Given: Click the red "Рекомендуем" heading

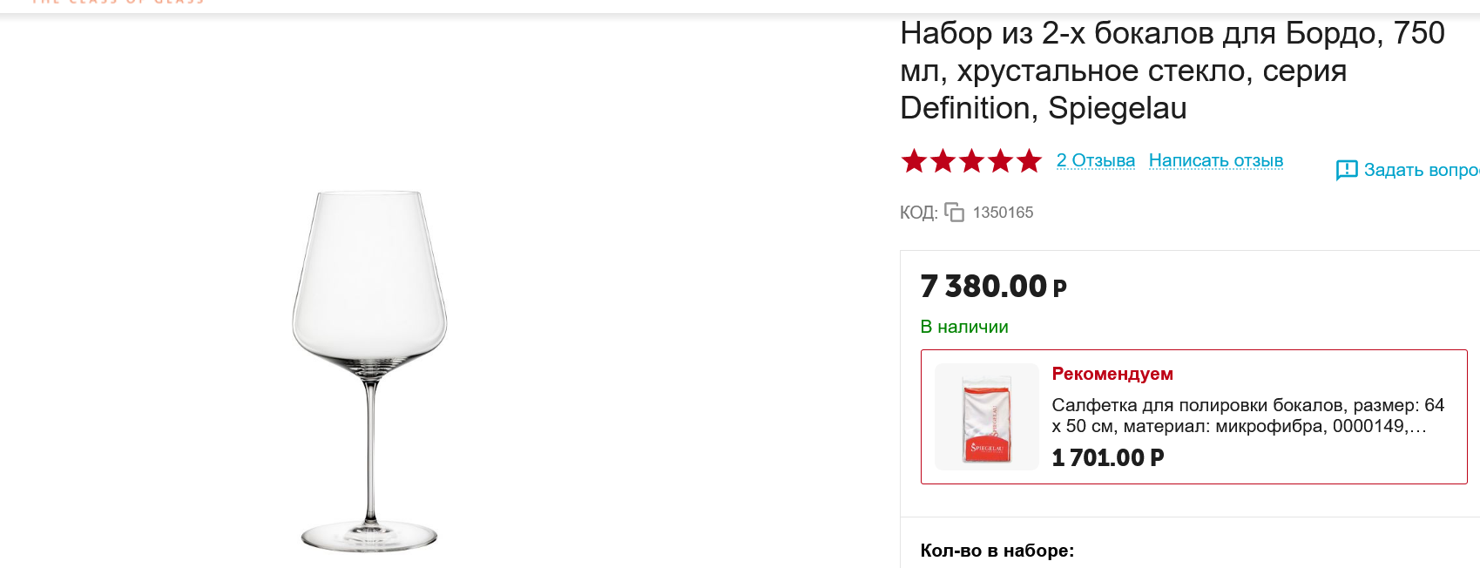Looking at the screenshot, I should pyautogui.click(x=1112, y=374).
